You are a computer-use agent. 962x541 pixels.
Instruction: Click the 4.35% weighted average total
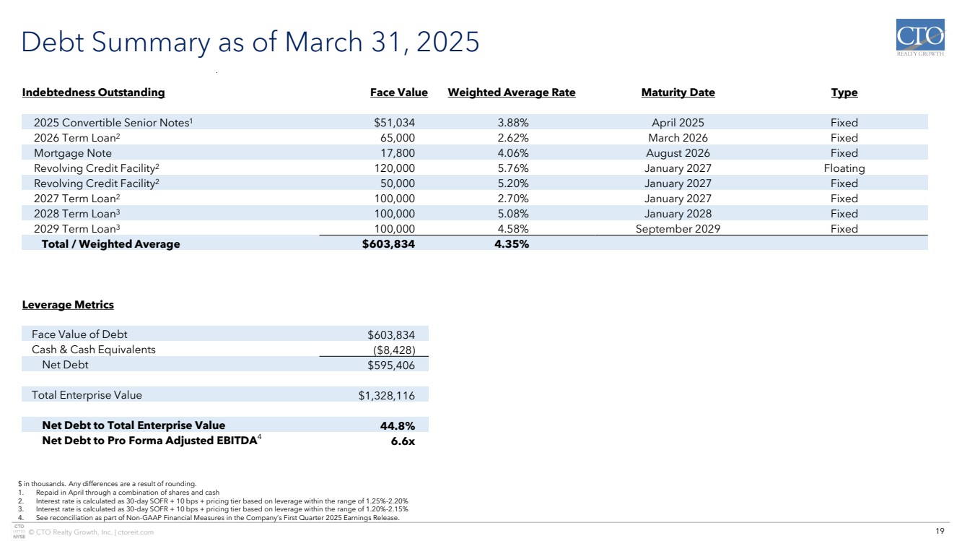(513, 244)
